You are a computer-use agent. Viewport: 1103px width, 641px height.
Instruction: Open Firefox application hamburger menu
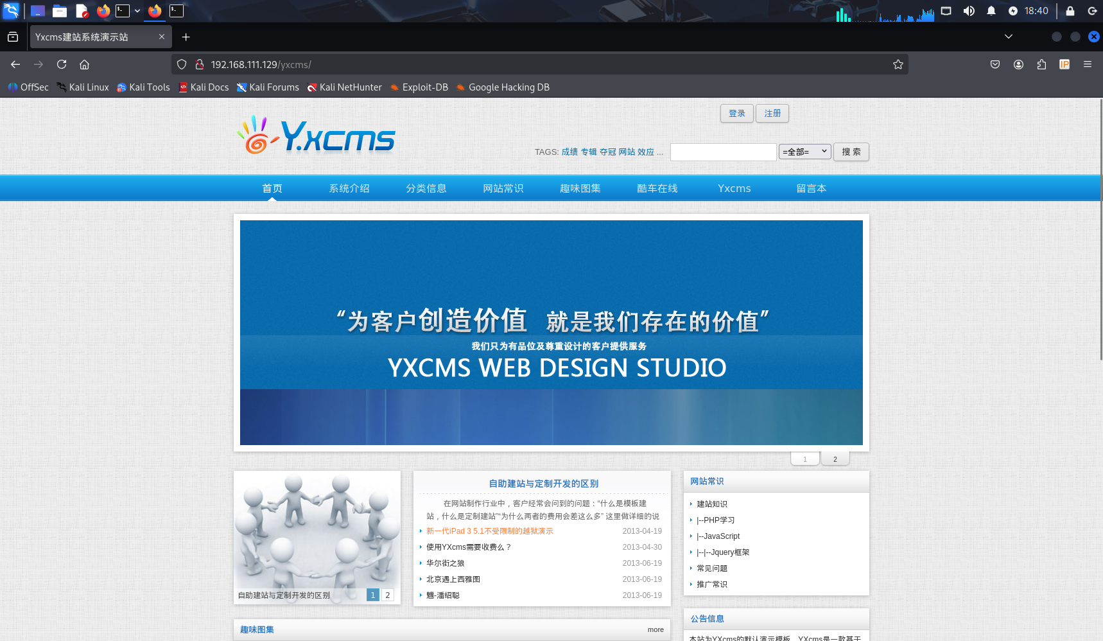1088,64
